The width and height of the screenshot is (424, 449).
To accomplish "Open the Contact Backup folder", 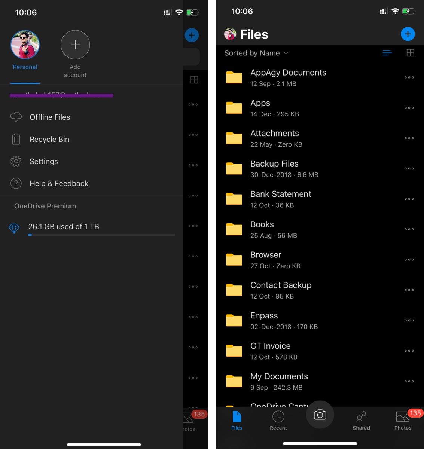I will (320, 290).
